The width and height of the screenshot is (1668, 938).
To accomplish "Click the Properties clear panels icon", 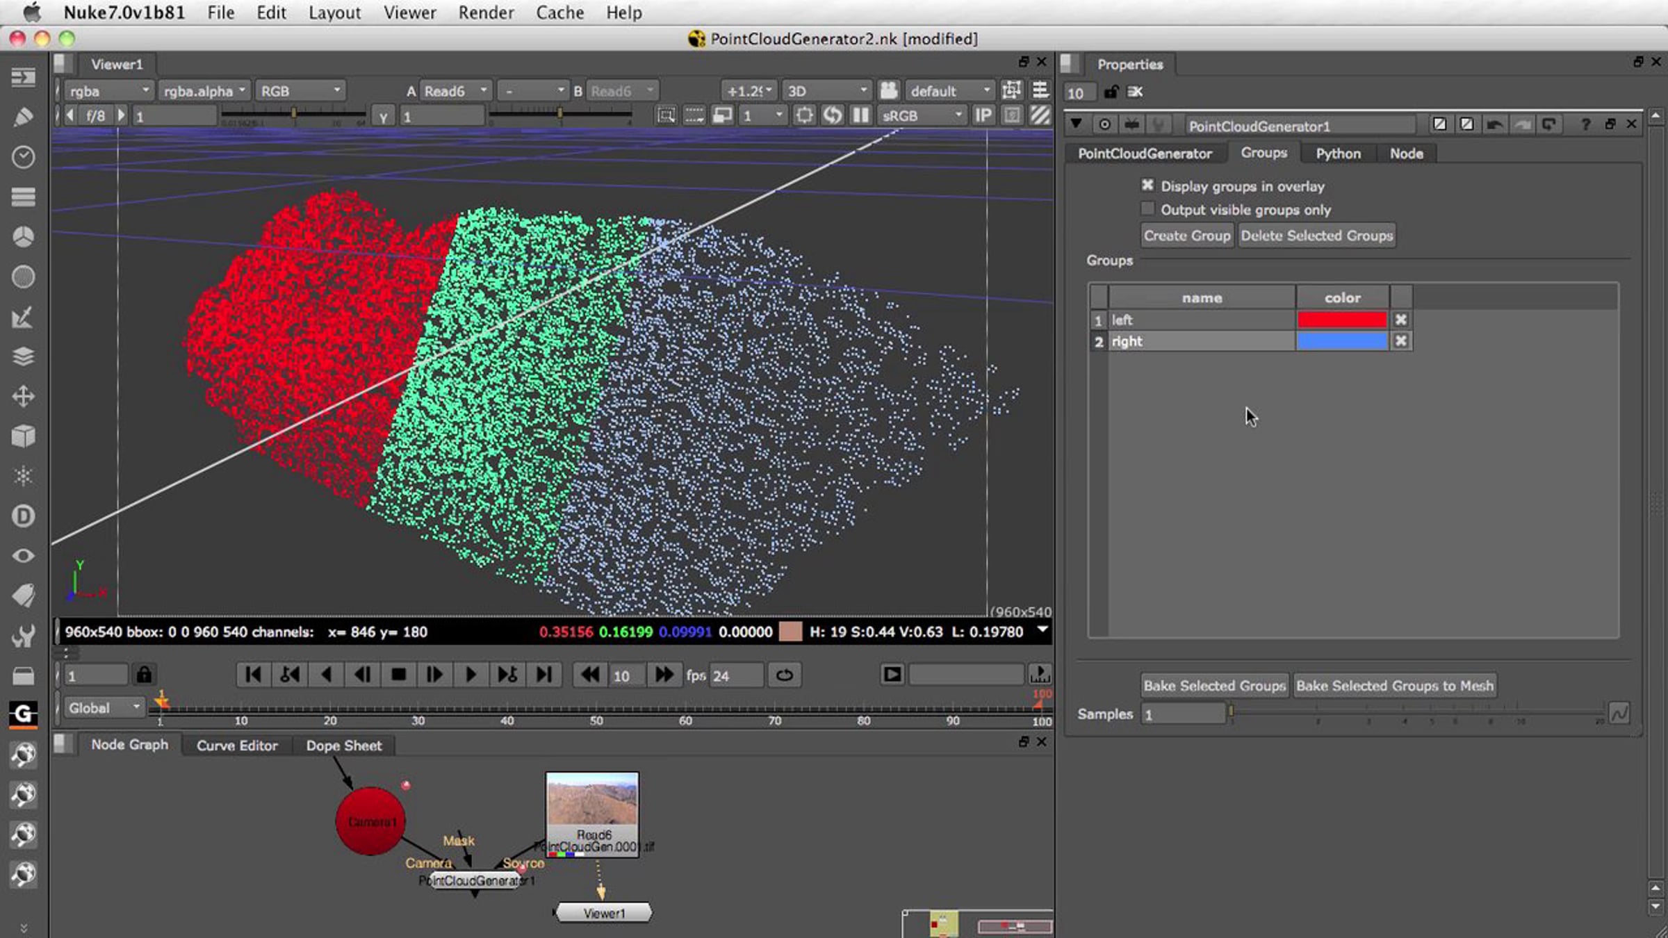I will (1135, 92).
